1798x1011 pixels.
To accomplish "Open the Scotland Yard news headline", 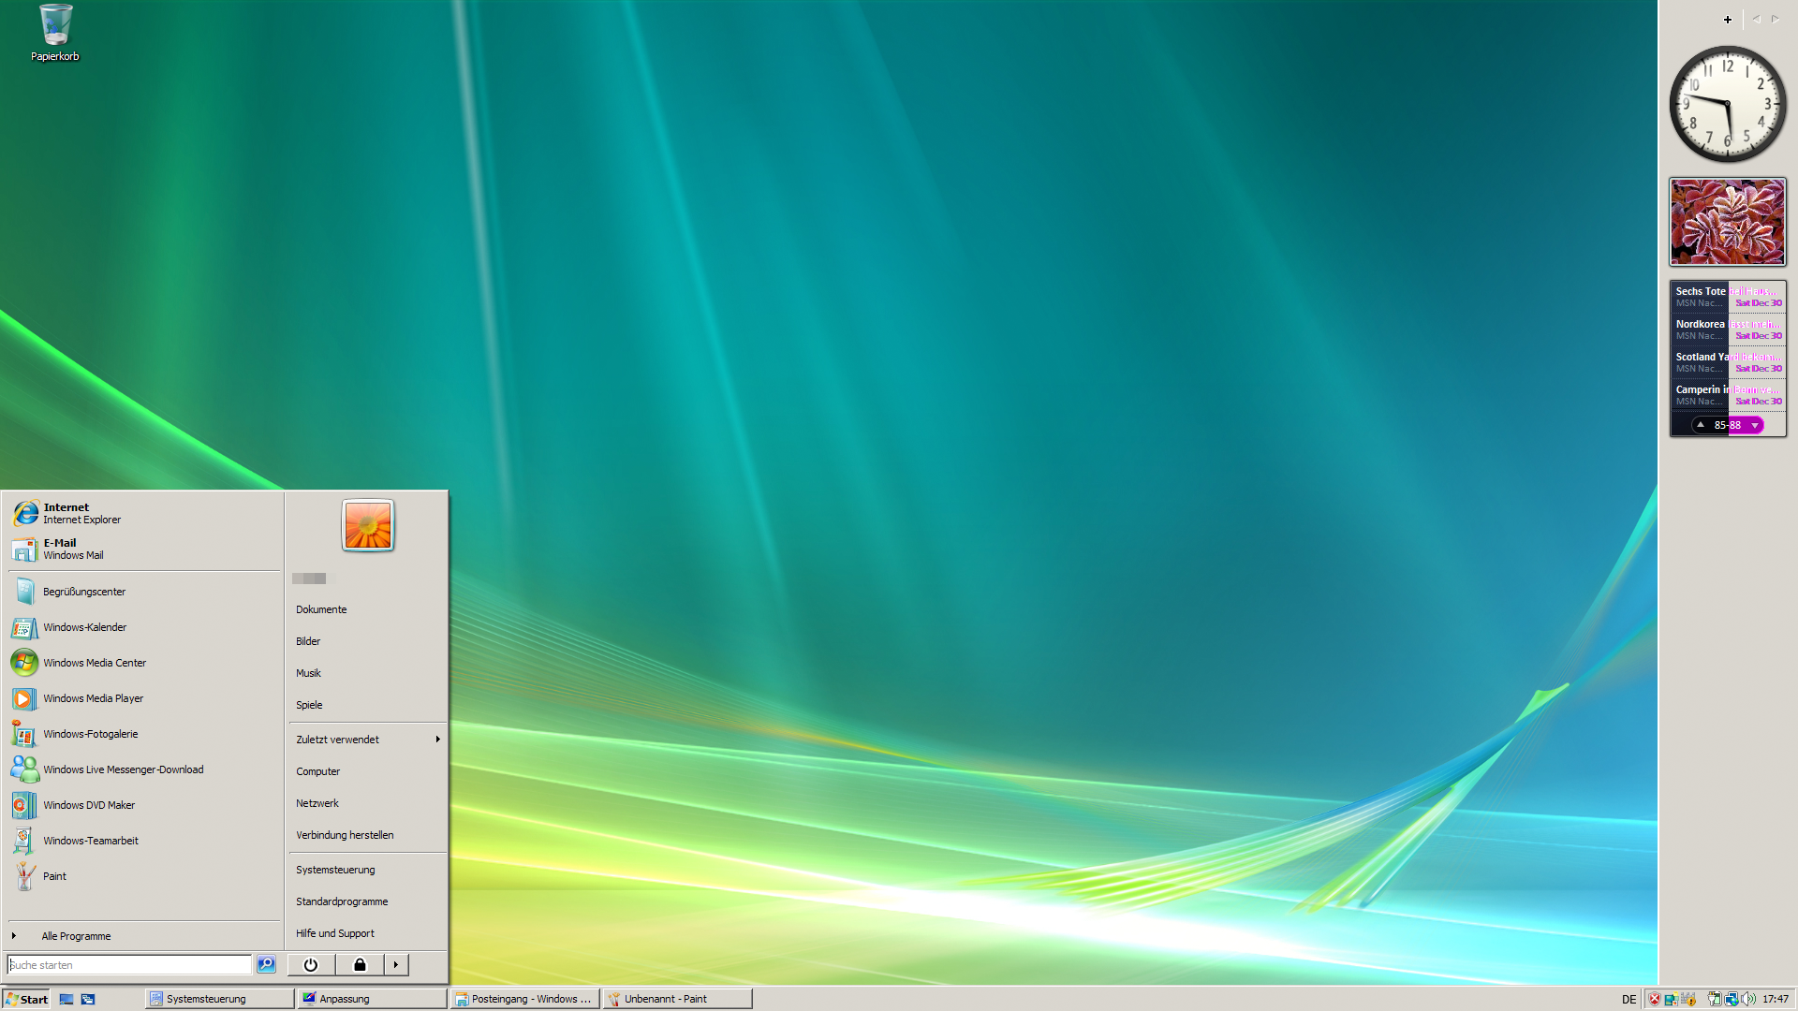I will pyautogui.click(x=1728, y=362).
